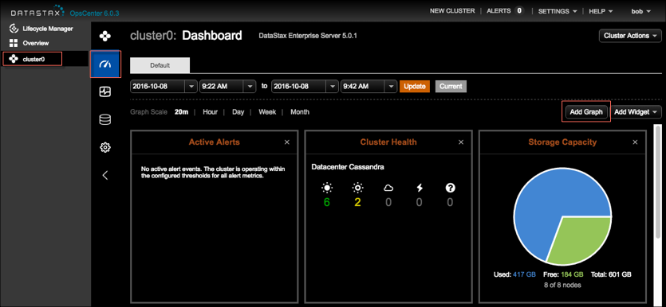The image size is (666, 307).
Task: Click New Cluster in the top bar
Action: pos(452,11)
